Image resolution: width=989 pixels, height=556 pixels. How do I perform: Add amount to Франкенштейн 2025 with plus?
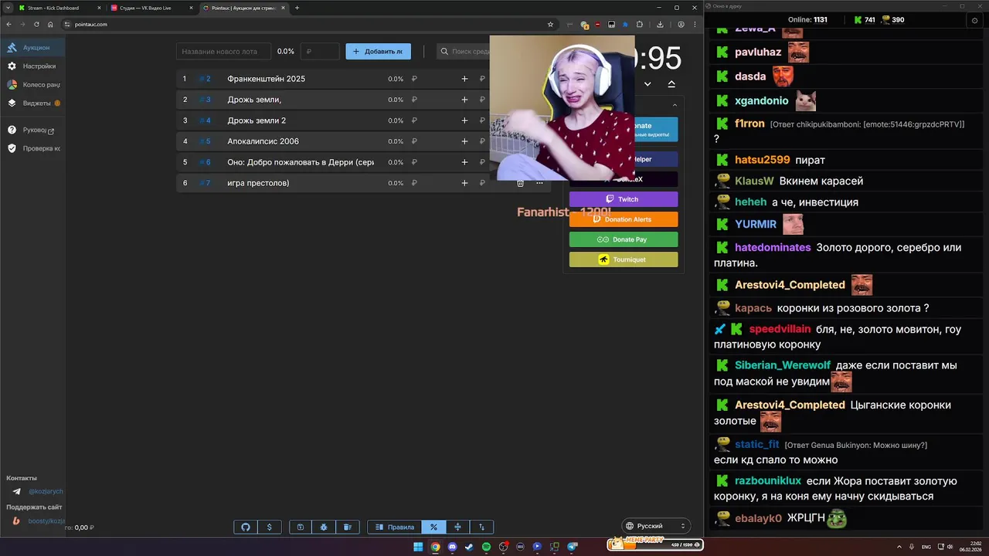(464, 79)
